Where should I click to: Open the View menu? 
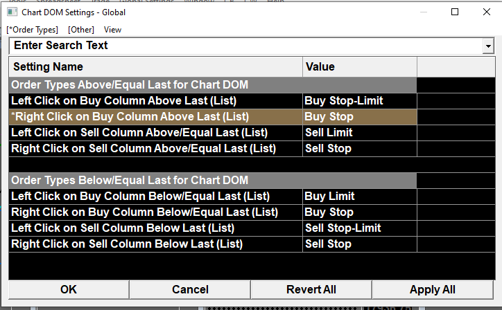coord(112,30)
